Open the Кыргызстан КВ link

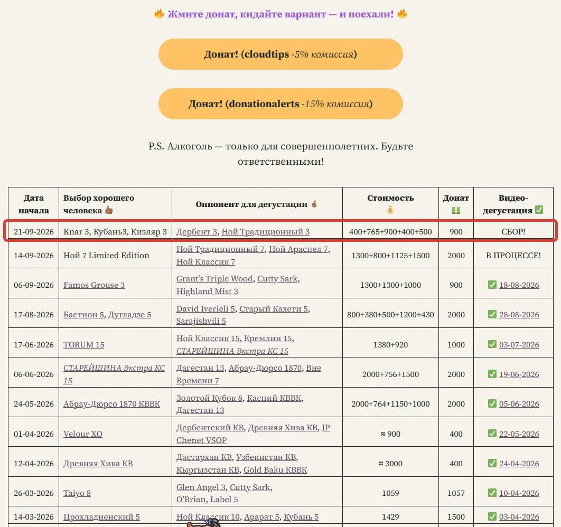pos(208,470)
